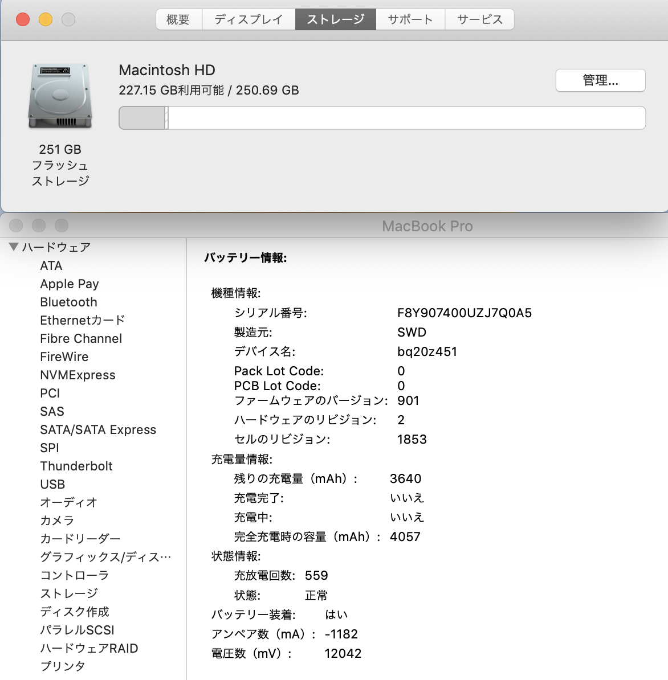Viewport: 668px width, 680px height.
Task: Open SATA/SATA Express entry
Action: pos(98,429)
